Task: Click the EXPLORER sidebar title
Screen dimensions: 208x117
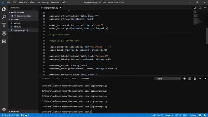Action: pyautogui.click(x=15, y=8)
